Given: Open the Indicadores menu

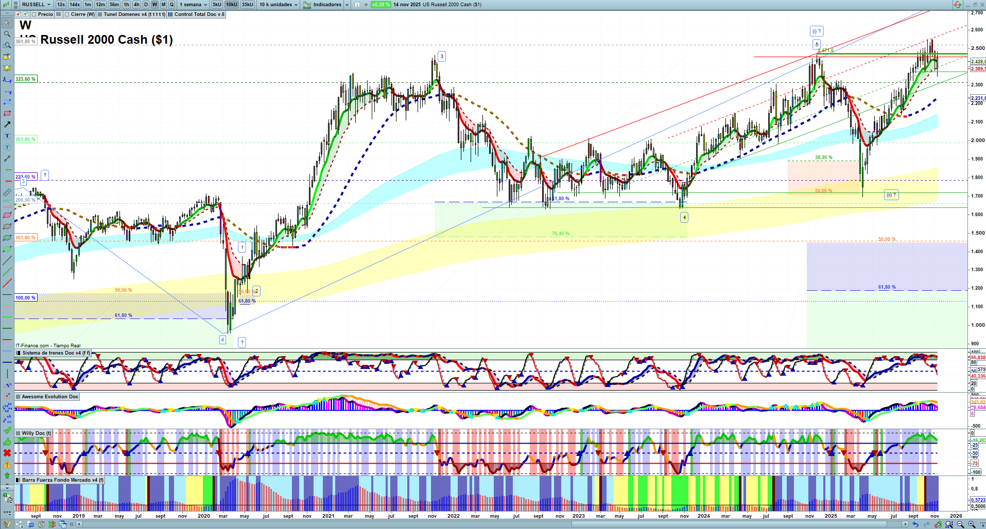Looking at the screenshot, I should [326, 5].
